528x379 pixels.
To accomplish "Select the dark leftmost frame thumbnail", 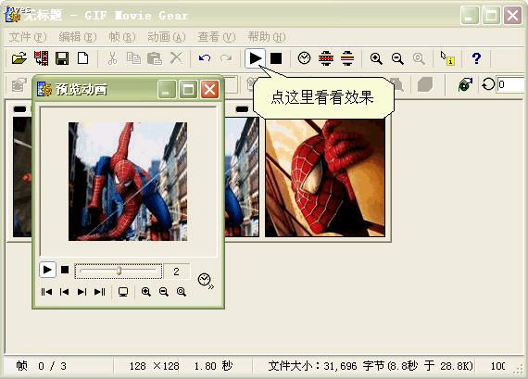I will [21, 177].
